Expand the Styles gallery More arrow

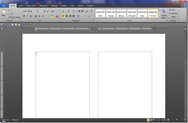click(x=160, y=17)
